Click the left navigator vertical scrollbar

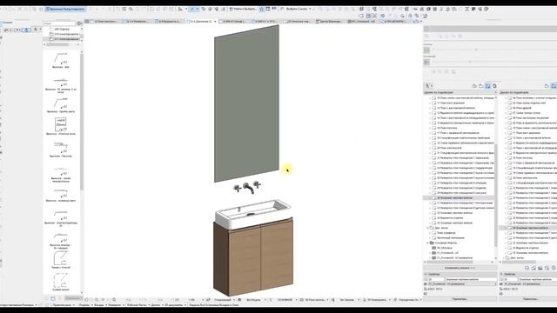pos(496,195)
